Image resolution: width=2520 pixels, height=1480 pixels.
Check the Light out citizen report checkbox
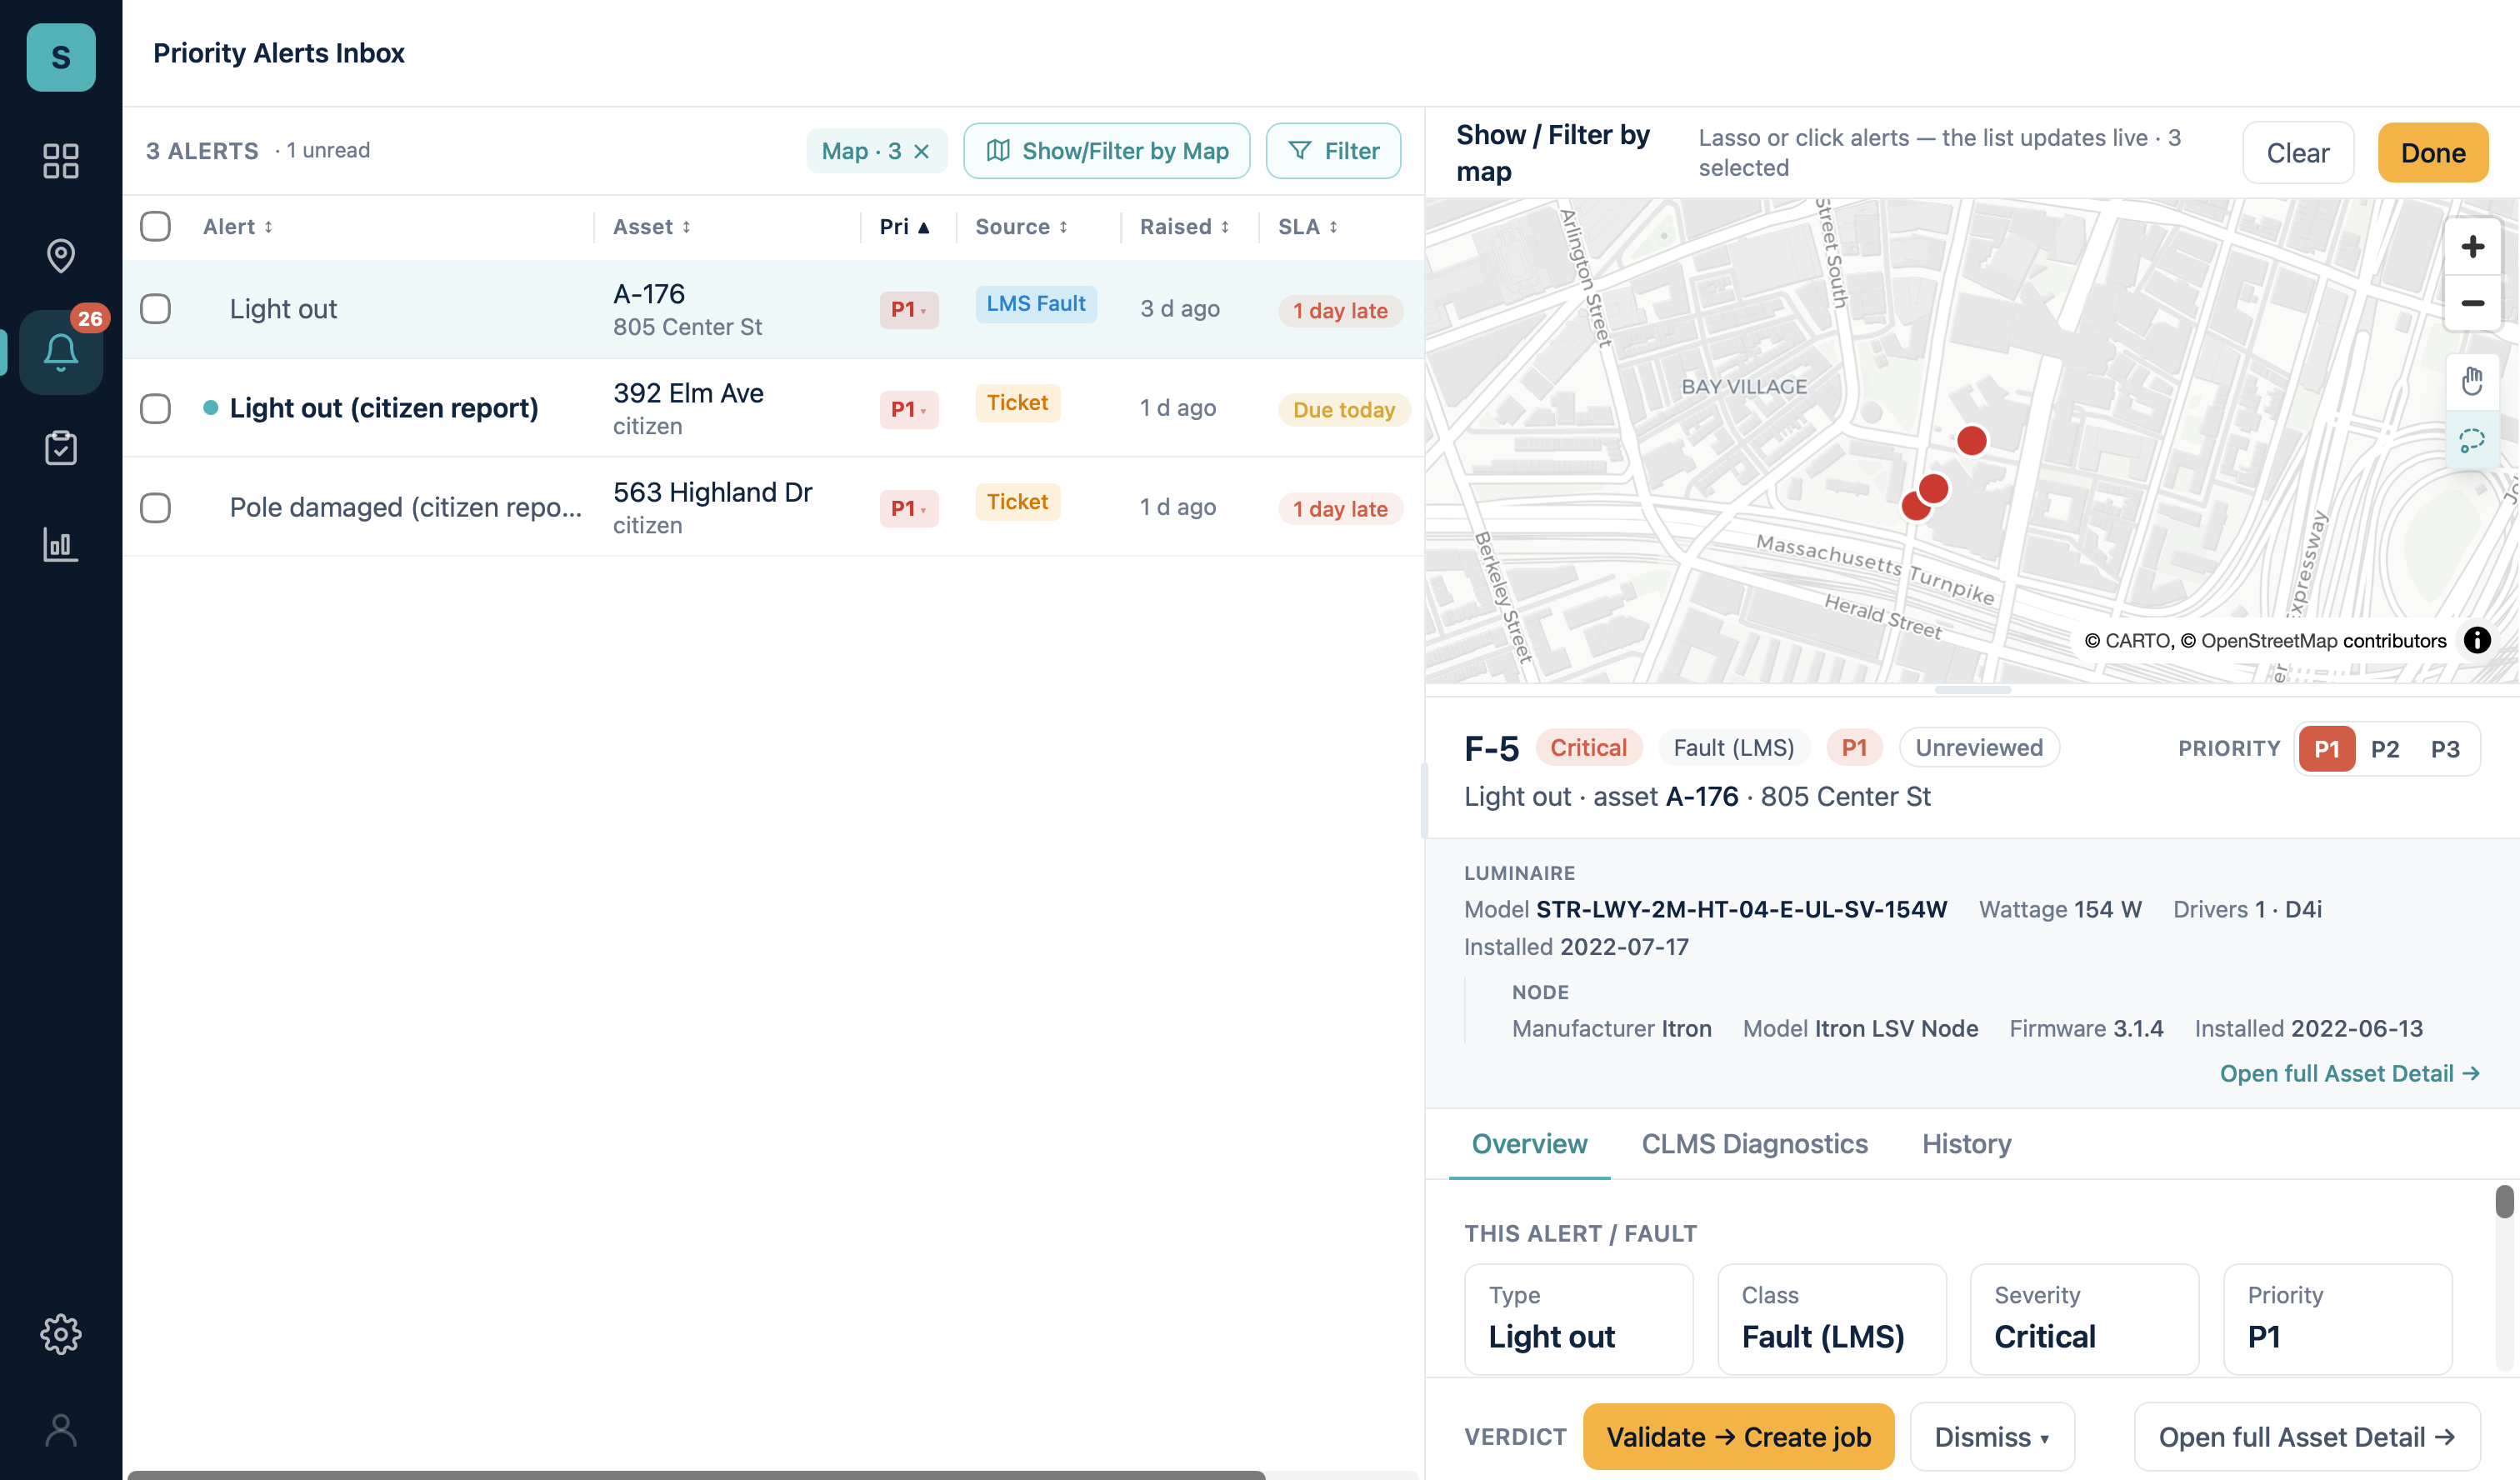pyautogui.click(x=155, y=408)
